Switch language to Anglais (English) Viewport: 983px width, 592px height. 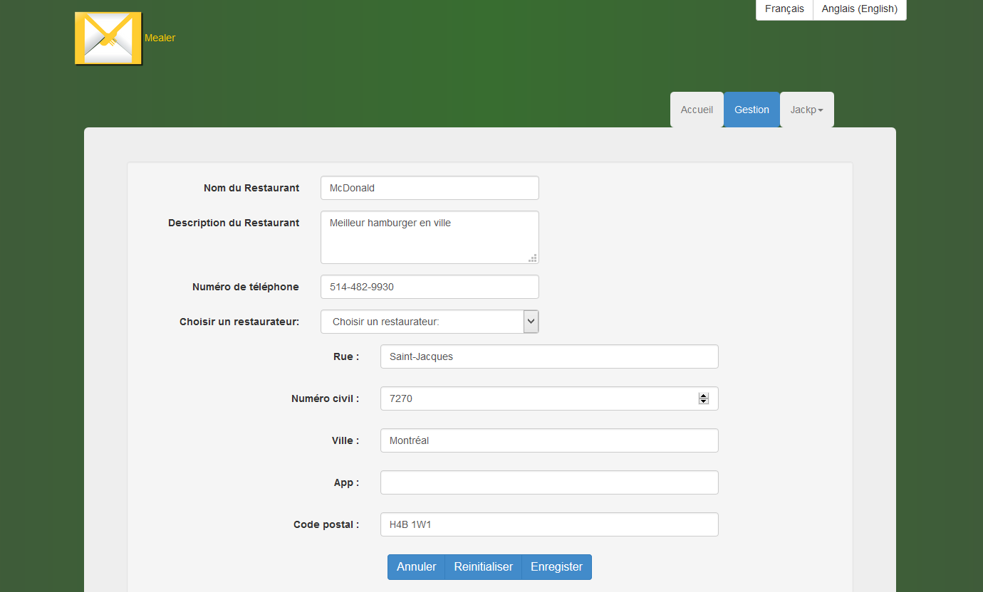coord(860,9)
